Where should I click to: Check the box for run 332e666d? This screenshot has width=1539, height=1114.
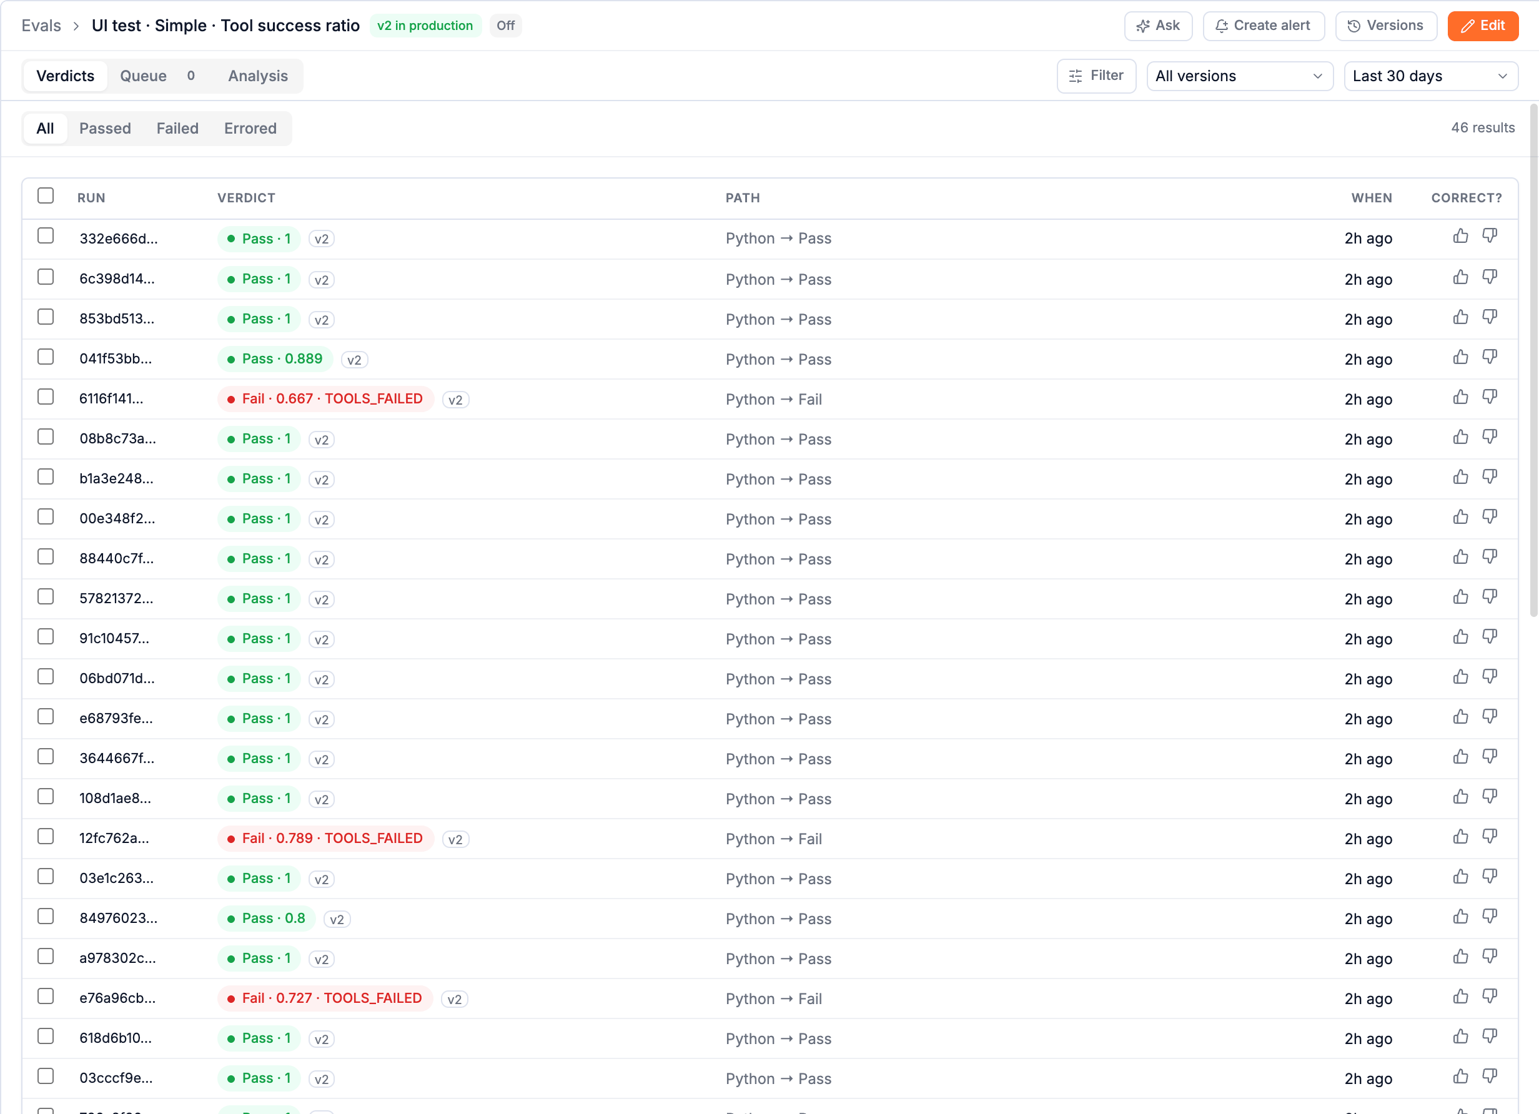pos(46,236)
